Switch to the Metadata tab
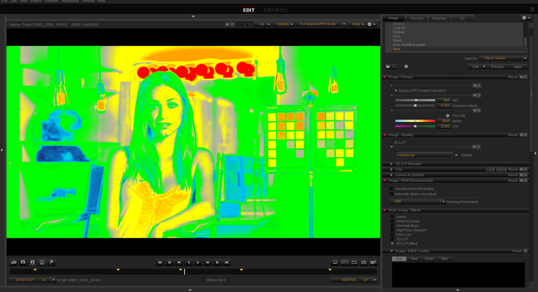 [439, 18]
